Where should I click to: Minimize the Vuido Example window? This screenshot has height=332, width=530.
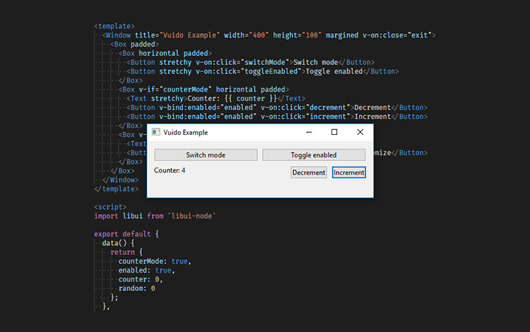coord(309,132)
